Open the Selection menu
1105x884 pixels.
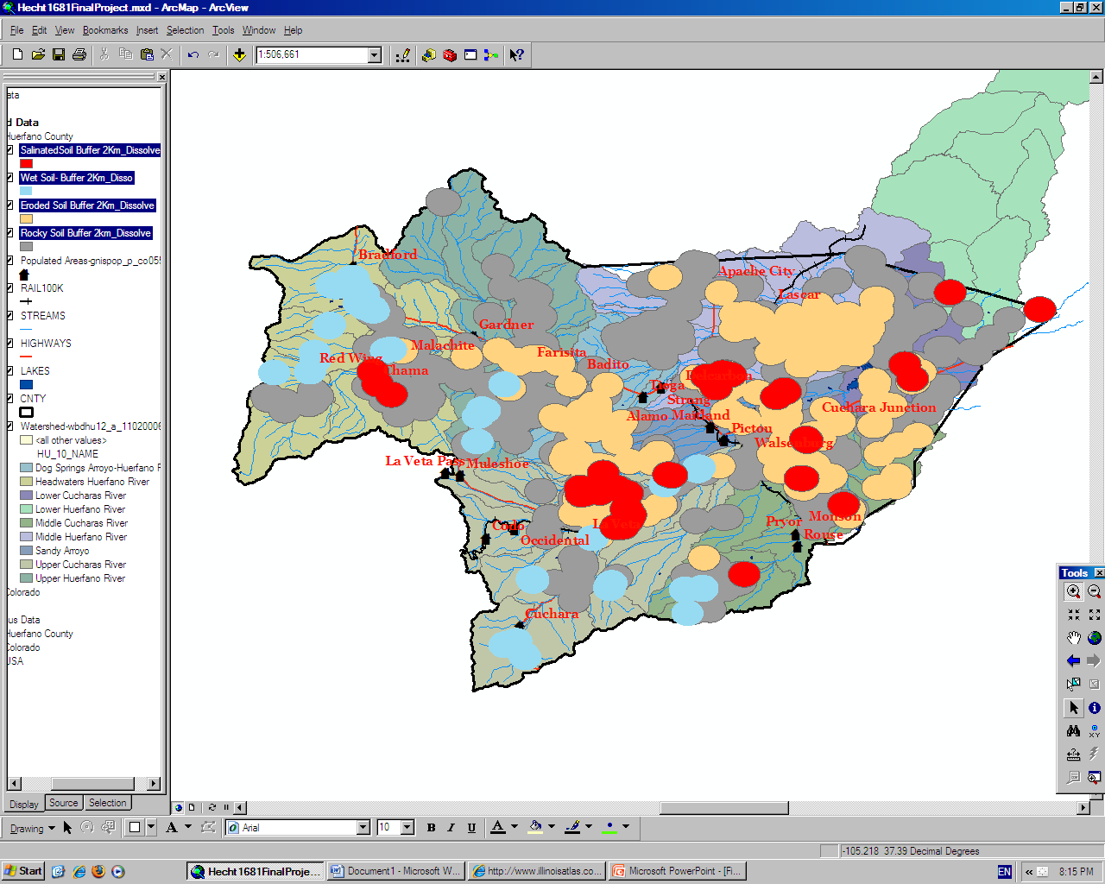[x=185, y=30]
